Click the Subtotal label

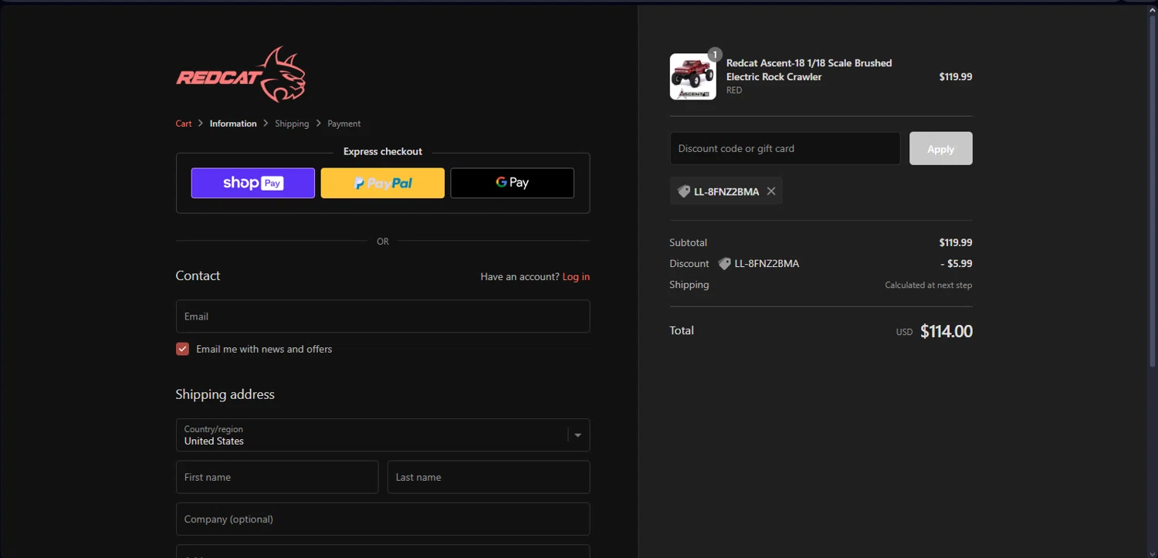688,242
